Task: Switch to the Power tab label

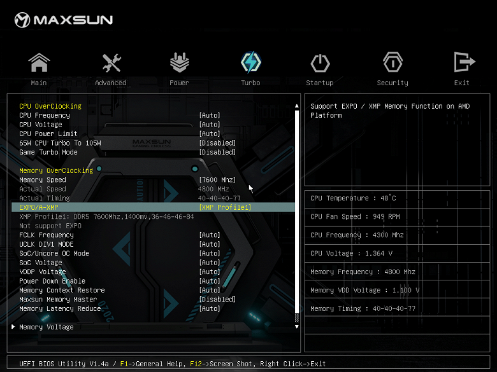Action: click(179, 83)
